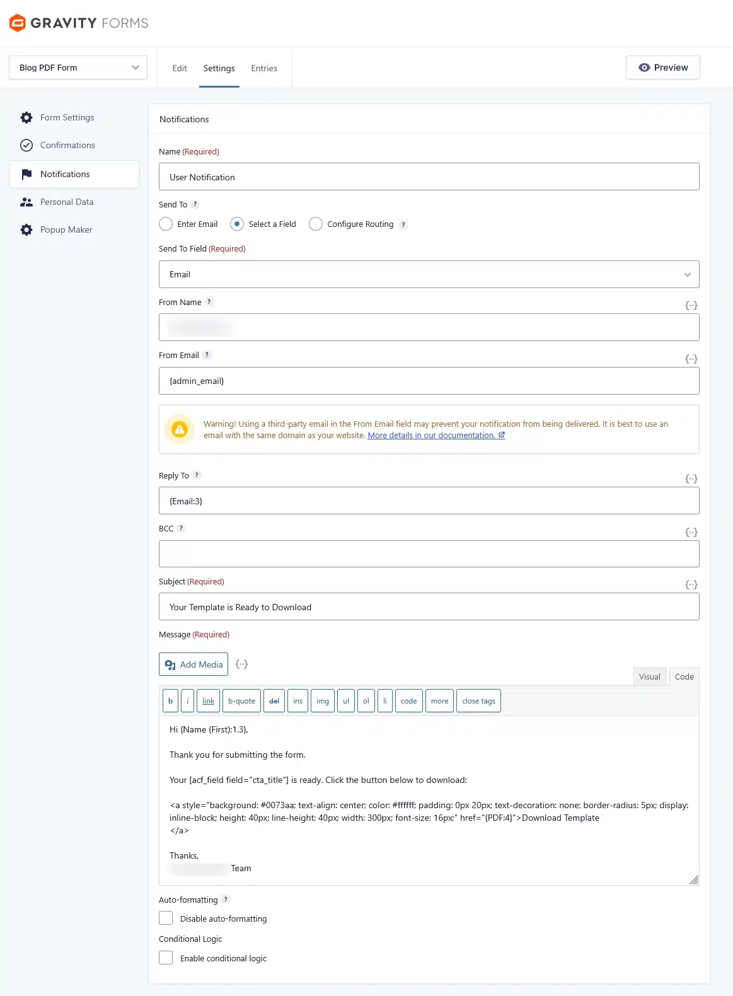Open Auto-formatting help icon
The height and width of the screenshot is (996, 733).
point(226,900)
